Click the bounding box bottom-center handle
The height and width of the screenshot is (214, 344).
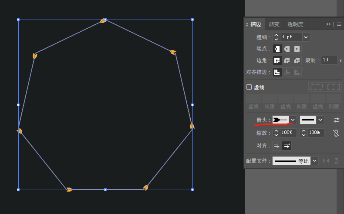pyautogui.click(x=105, y=190)
